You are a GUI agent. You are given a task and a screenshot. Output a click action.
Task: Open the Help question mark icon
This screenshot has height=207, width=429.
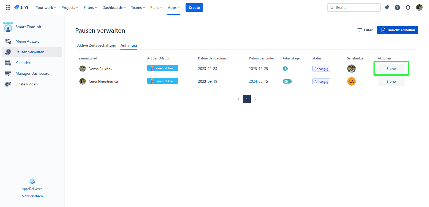pyautogui.click(x=397, y=7)
